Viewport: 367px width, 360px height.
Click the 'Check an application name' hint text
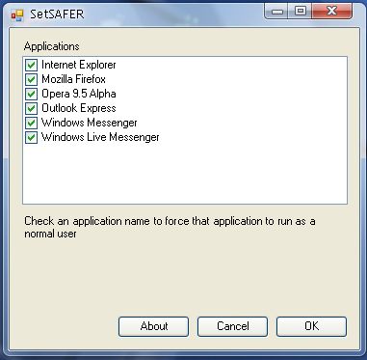170,228
